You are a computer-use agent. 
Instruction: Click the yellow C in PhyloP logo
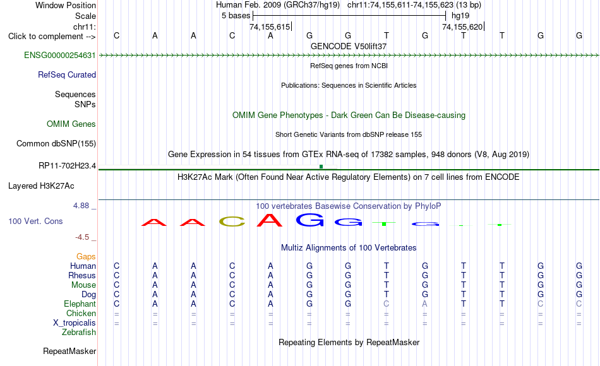pyautogui.click(x=232, y=221)
